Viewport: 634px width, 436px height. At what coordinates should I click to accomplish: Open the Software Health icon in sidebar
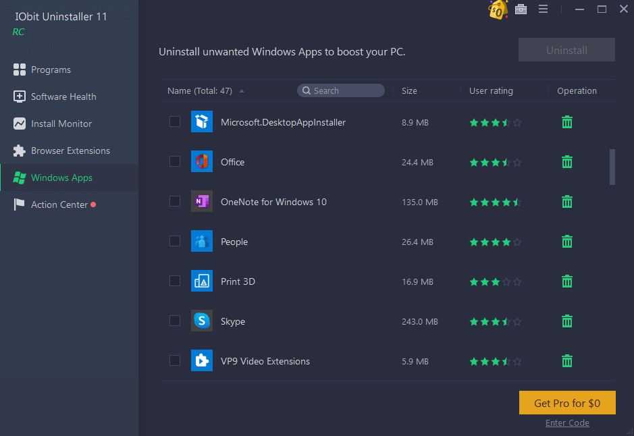(x=19, y=97)
